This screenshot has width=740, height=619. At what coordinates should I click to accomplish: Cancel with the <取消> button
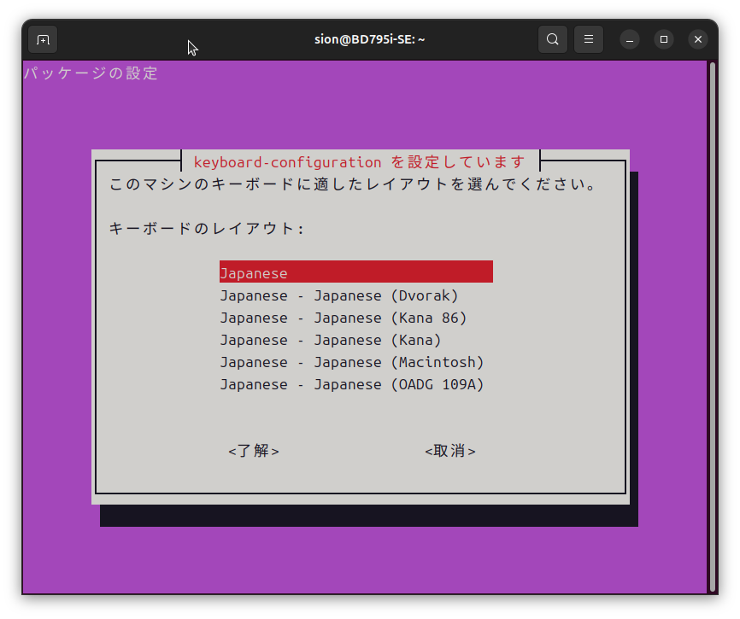click(450, 451)
